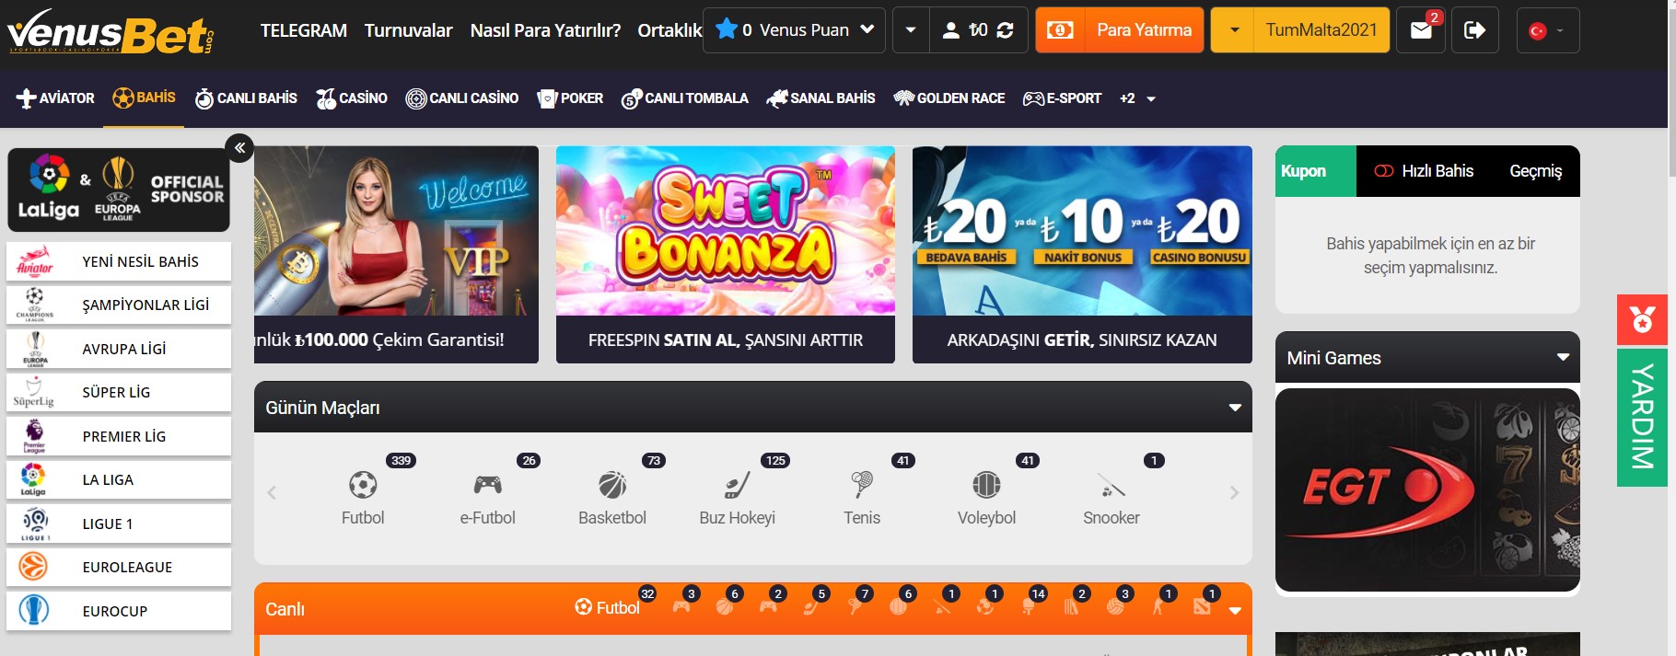Select live Counter-Strike icon in Canlı bar
This screenshot has width=1676, height=656.
point(1158,606)
